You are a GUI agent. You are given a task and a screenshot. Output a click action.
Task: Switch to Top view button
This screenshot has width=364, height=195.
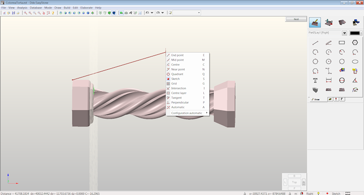coord(294,182)
